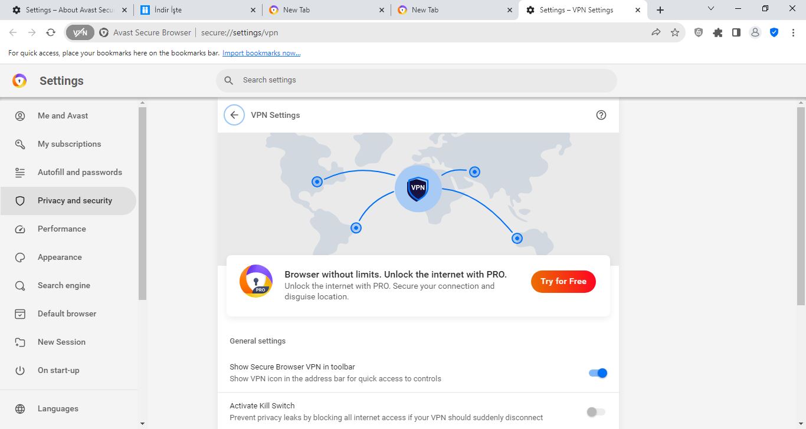Switch to the second New Tab

click(x=455, y=10)
